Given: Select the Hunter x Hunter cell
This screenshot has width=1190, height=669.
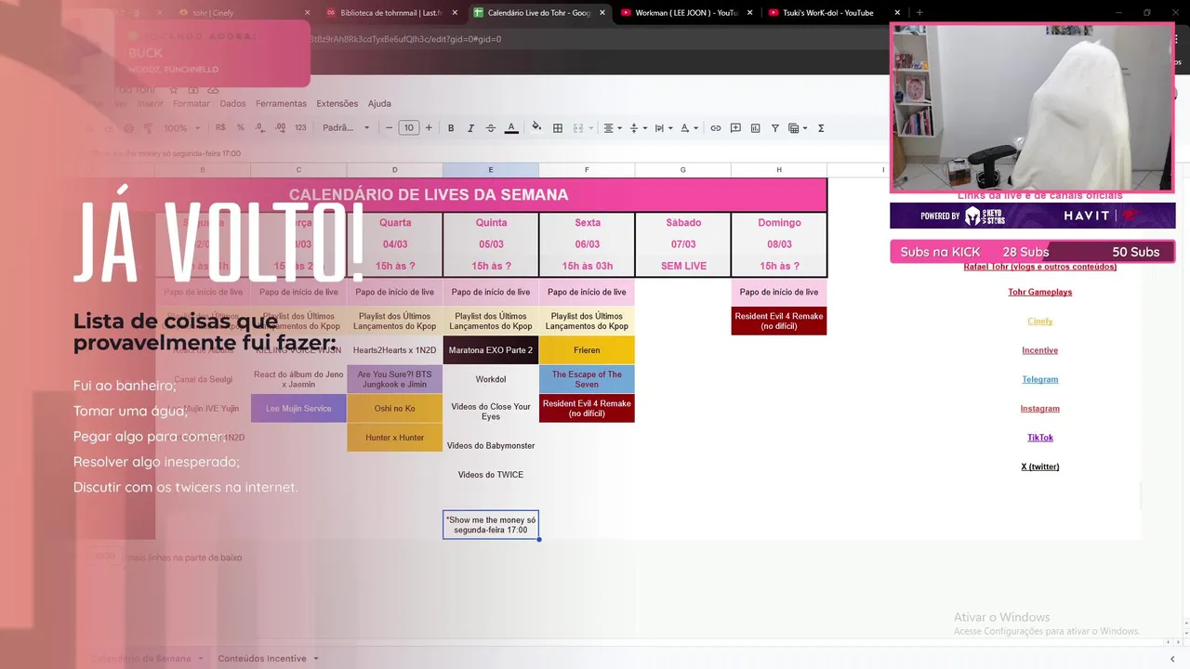Looking at the screenshot, I should tap(394, 438).
